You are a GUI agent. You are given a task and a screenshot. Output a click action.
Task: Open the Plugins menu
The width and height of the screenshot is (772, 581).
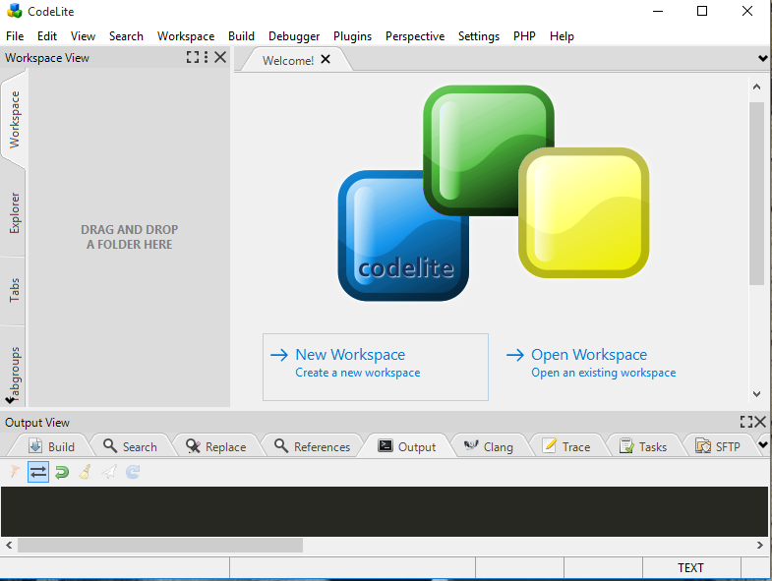point(352,36)
